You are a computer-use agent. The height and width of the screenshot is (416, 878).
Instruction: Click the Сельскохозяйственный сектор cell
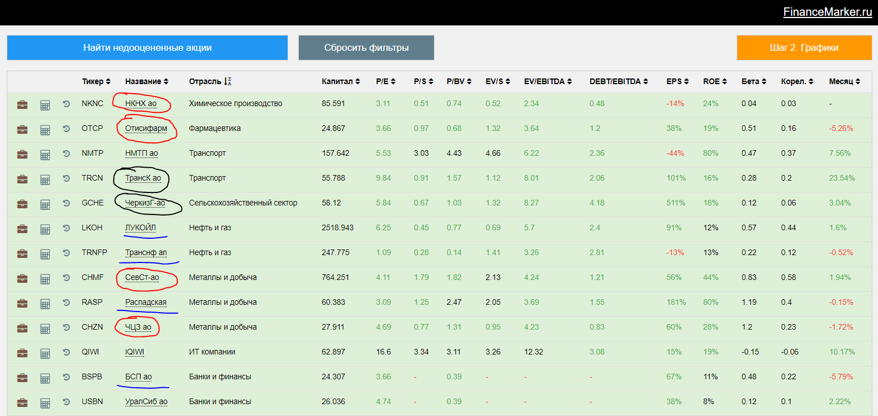243,203
